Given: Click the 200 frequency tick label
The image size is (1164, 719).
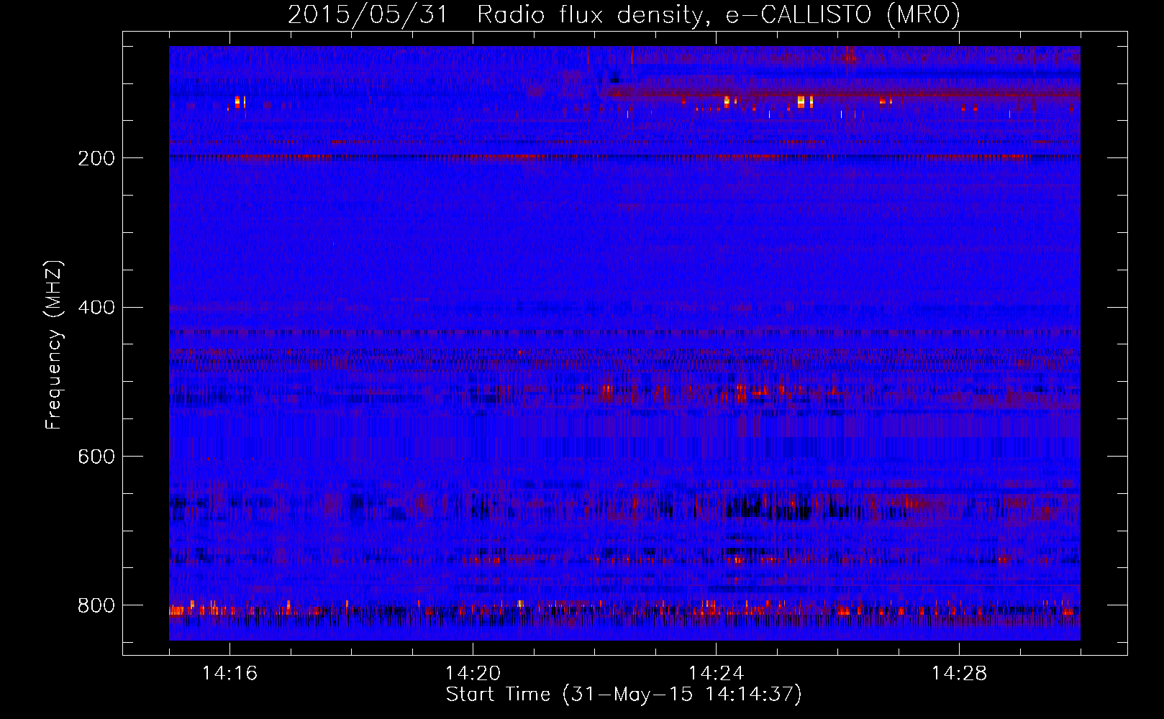Looking at the screenshot, I should click(96, 158).
